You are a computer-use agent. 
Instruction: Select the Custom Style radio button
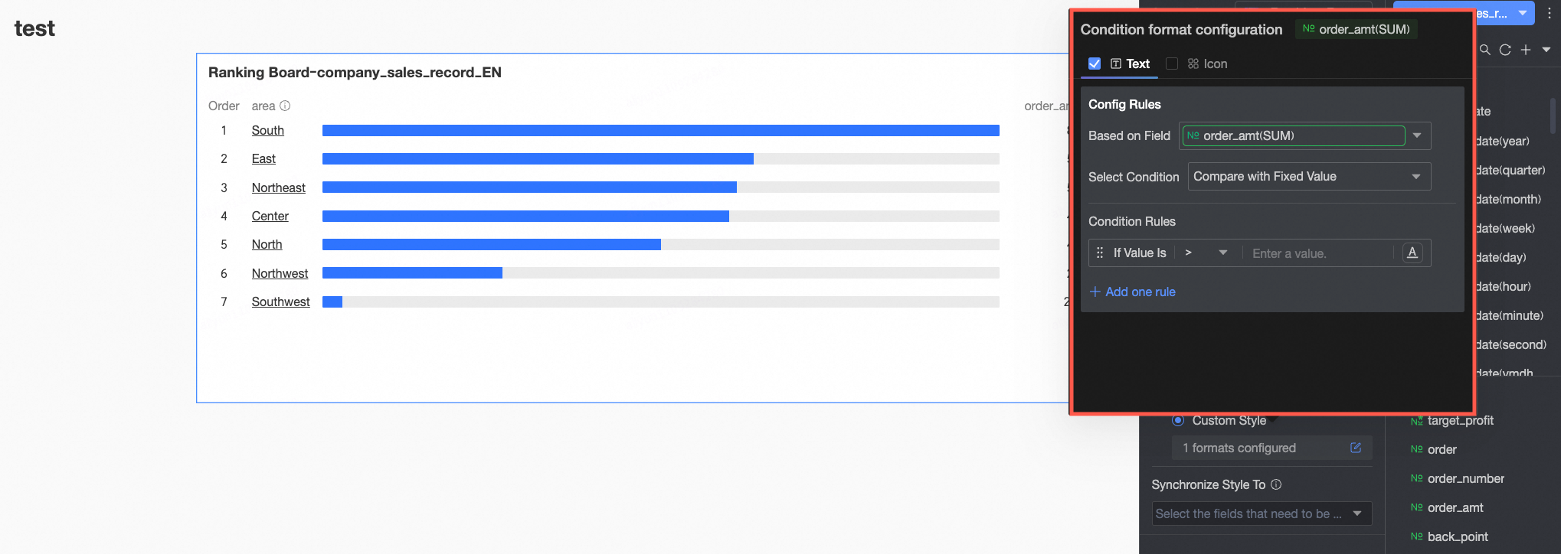click(1178, 420)
